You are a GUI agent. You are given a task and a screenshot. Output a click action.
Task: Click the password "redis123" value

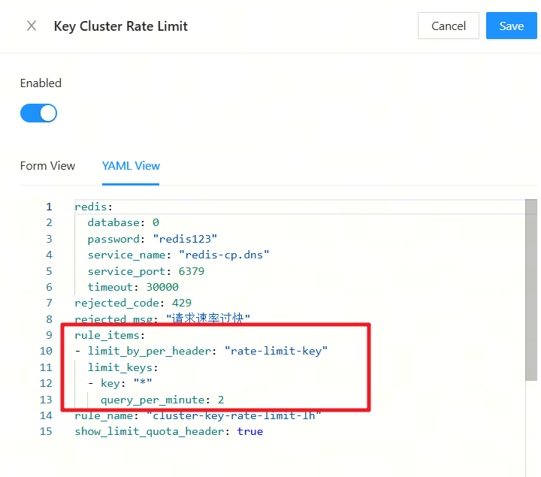tap(185, 239)
